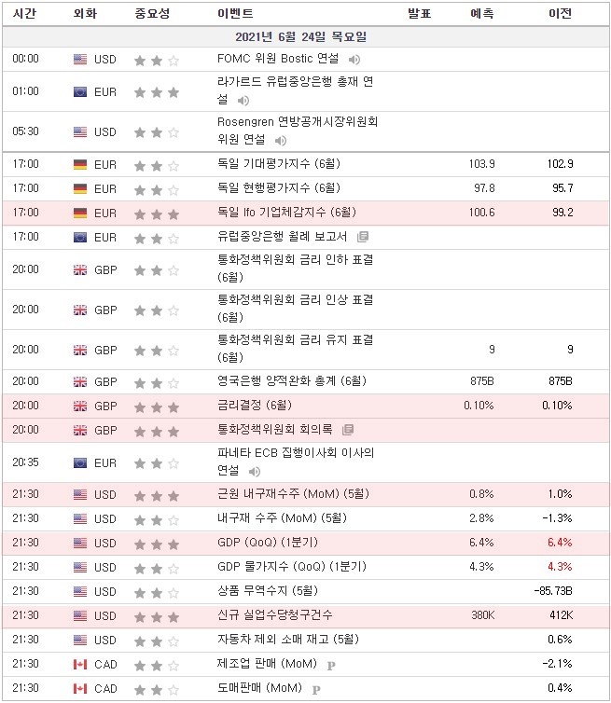Viewport: 611px width, 703px height.
Task: Click the 시간 column header
Action: pos(25,14)
